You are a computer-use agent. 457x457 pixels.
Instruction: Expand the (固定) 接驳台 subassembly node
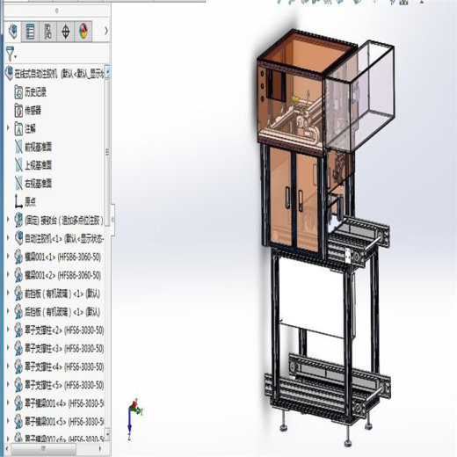click(8, 220)
